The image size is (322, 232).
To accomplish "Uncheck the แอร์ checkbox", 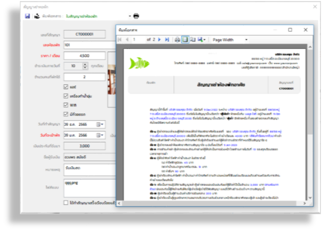I will pyautogui.click(x=66, y=87).
